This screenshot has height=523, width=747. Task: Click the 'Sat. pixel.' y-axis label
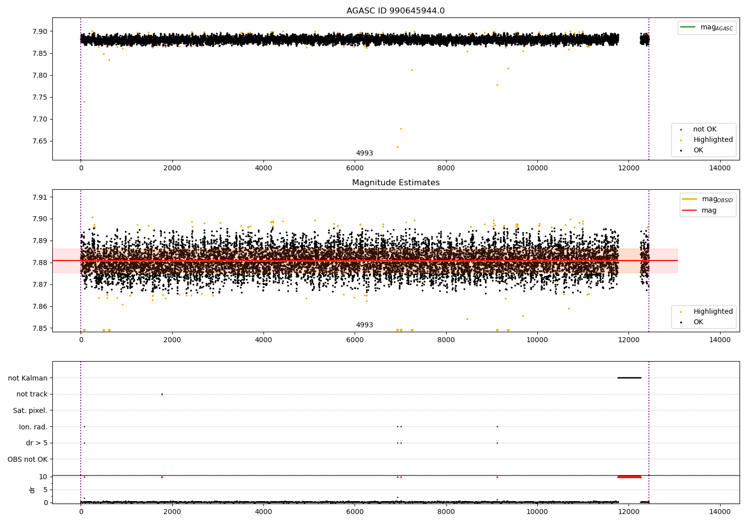click(30, 411)
